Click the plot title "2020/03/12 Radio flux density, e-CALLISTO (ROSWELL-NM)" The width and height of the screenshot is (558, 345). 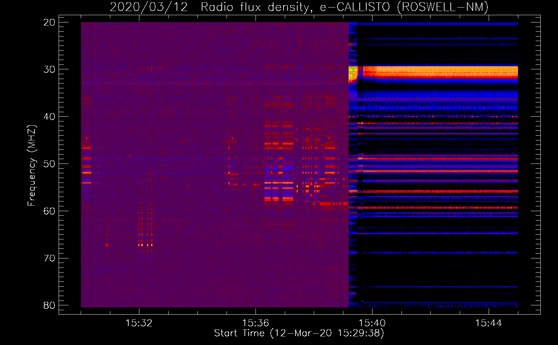(299, 7)
